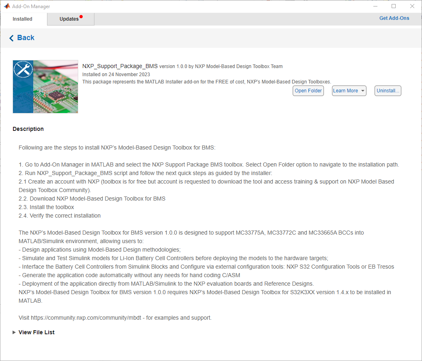Viewport: 422px width, 361px height.
Task: Click the NXP BMS package thumbnail image
Action: 45,86
